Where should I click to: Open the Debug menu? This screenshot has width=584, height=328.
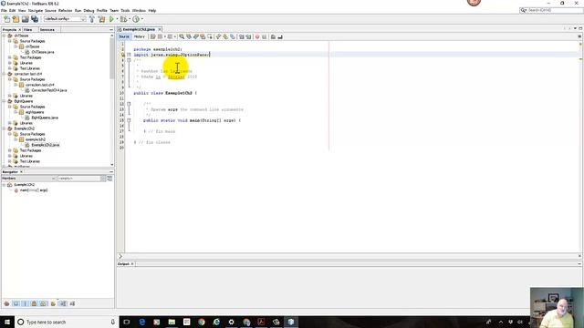89,10
